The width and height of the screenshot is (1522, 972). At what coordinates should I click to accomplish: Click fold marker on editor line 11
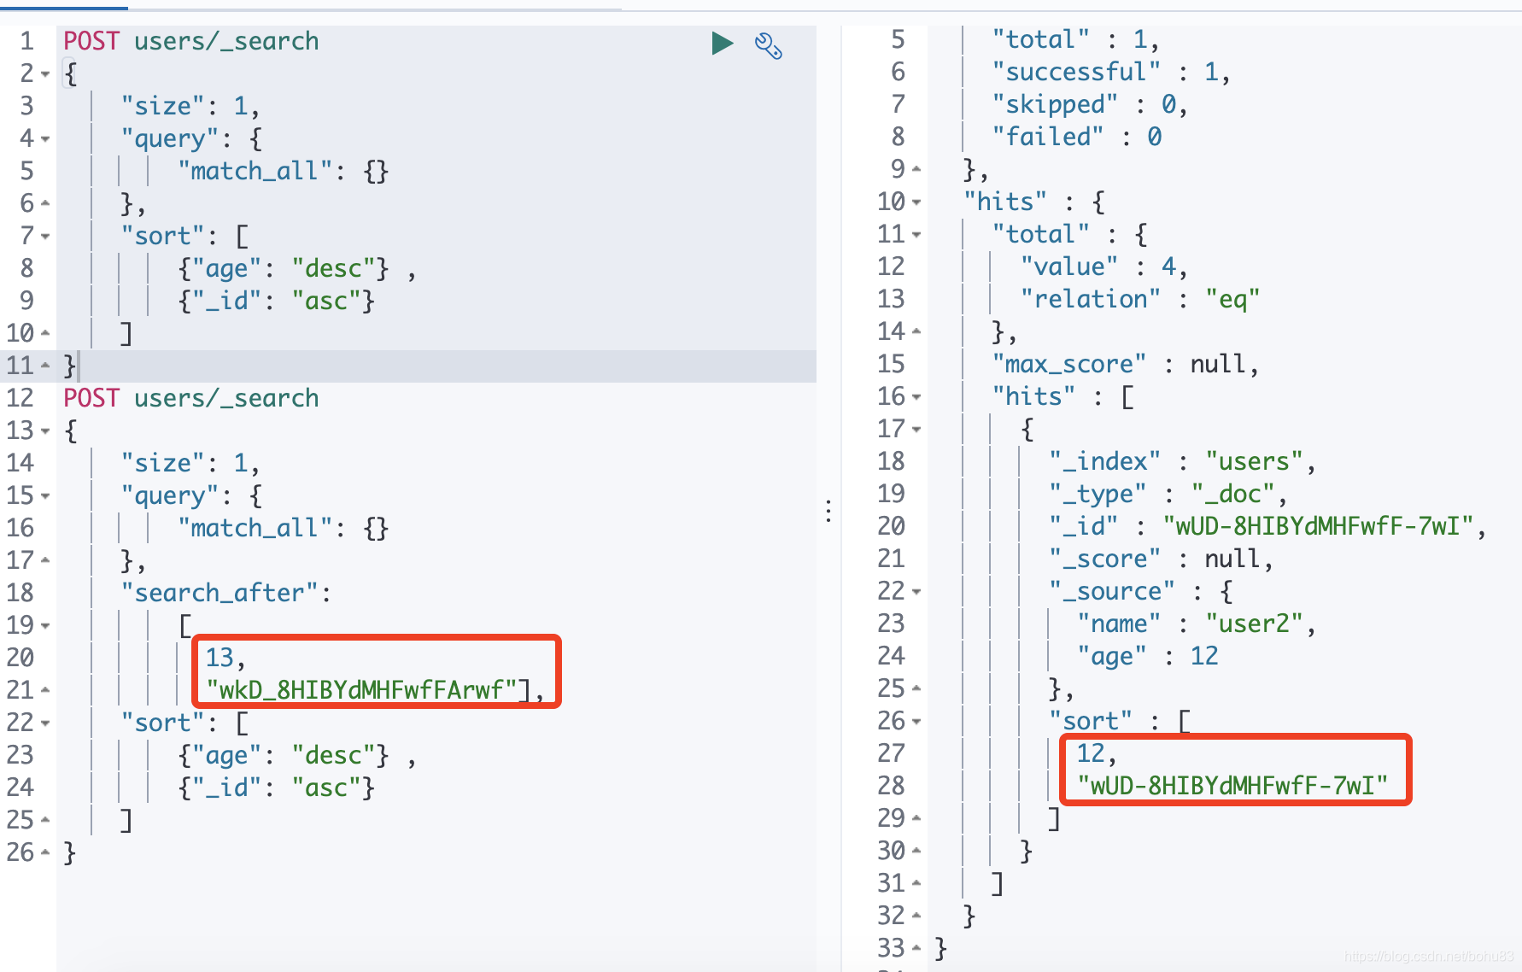click(x=45, y=366)
